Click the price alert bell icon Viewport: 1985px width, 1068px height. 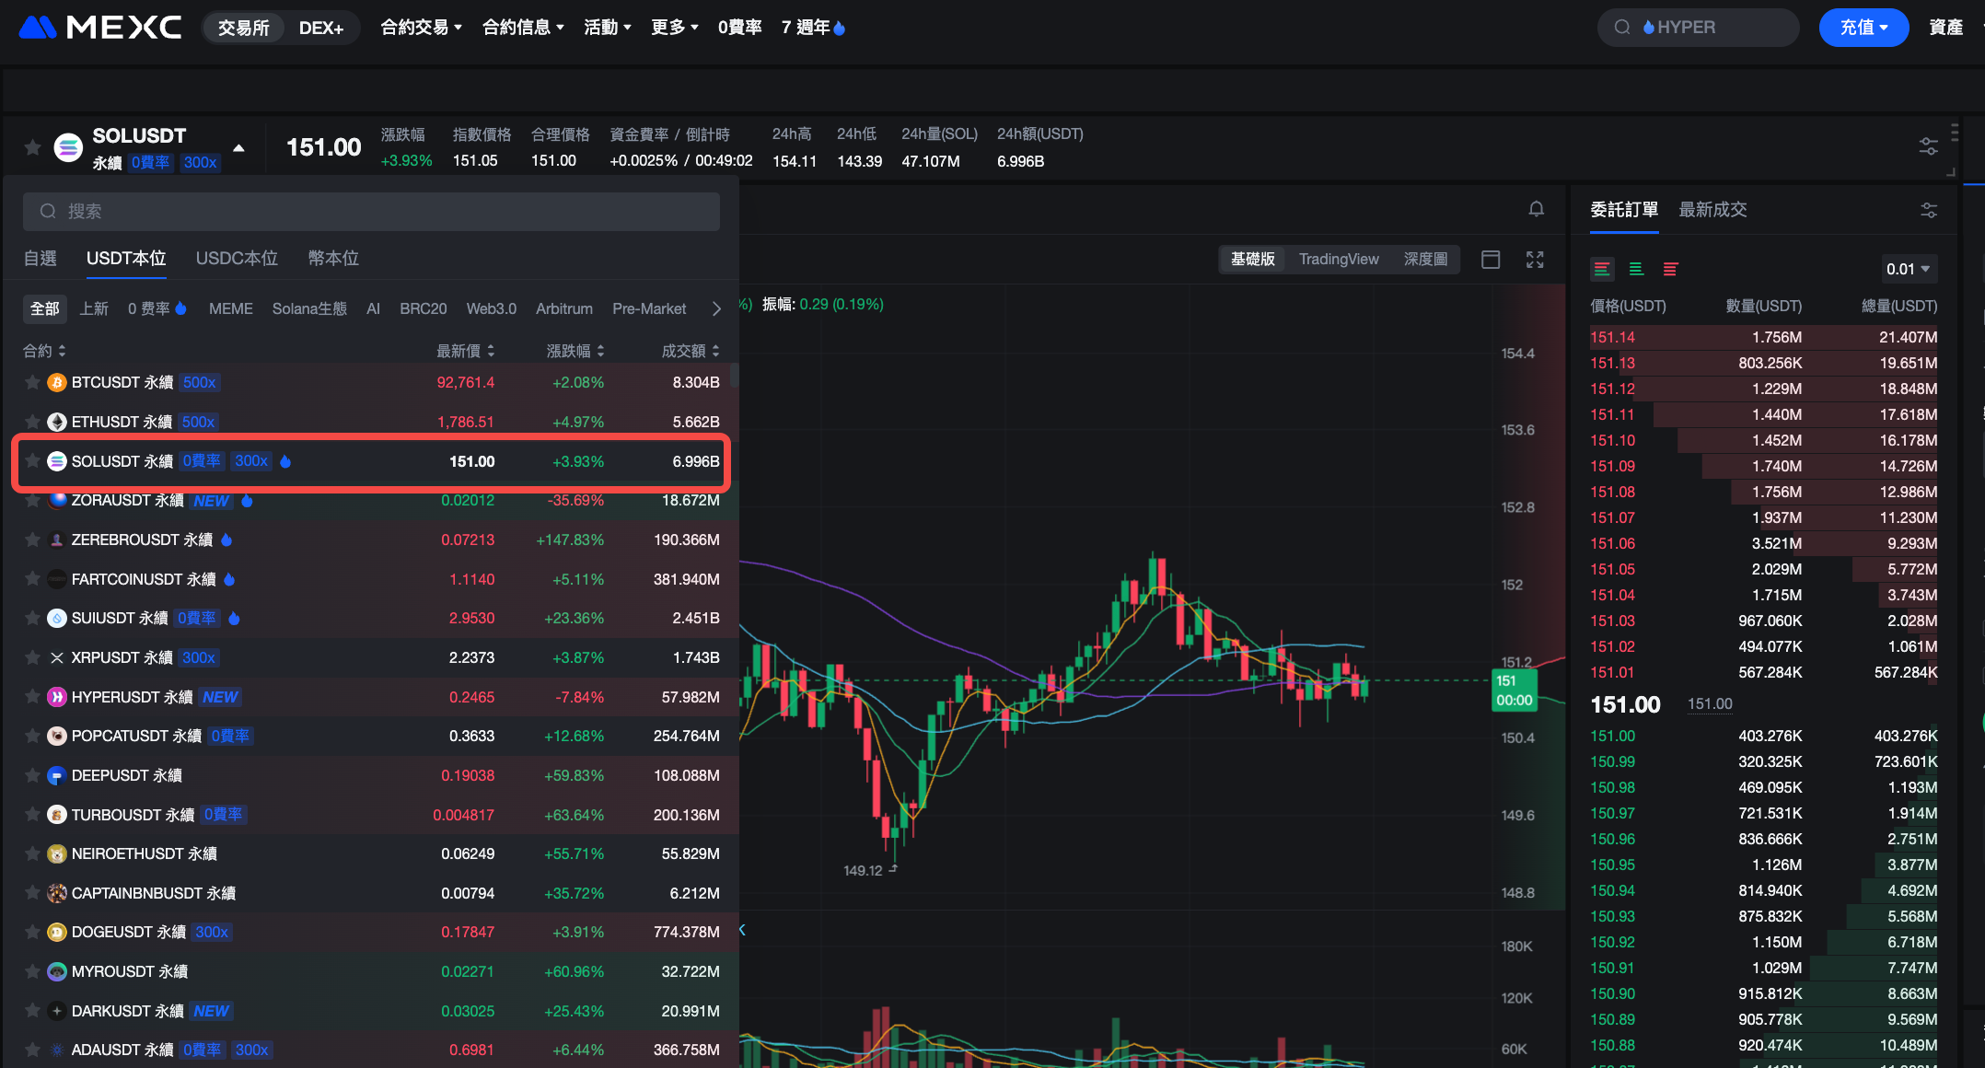(x=1536, y=209)
